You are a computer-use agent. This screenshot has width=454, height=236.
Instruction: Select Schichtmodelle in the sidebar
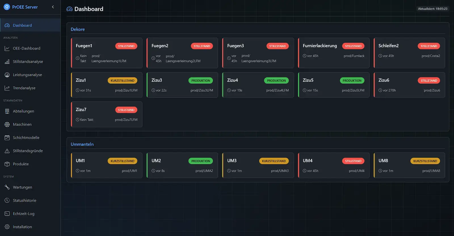[x=30, y=138]
